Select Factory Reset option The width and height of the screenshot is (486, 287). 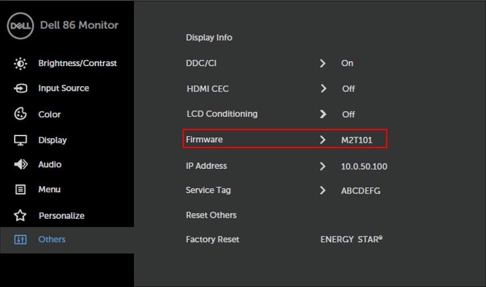click(x=213, y=240)
